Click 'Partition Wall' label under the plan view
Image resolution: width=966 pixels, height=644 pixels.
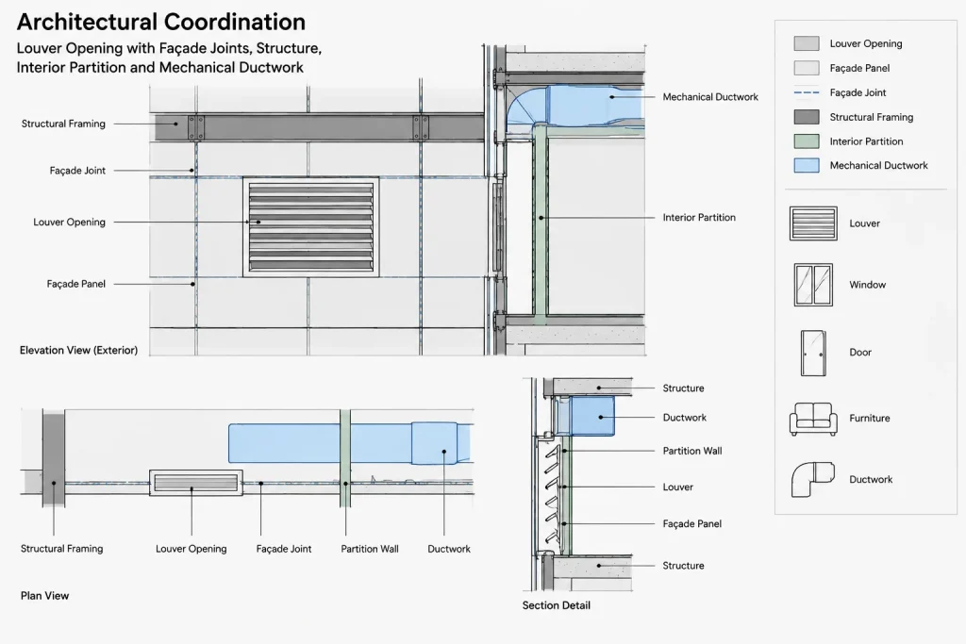tap(370, 549)
